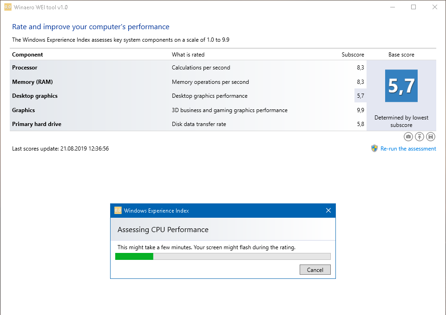Screen dimensions: 446x315
Task: Re-run the assessment
Action: pos(408,149)
